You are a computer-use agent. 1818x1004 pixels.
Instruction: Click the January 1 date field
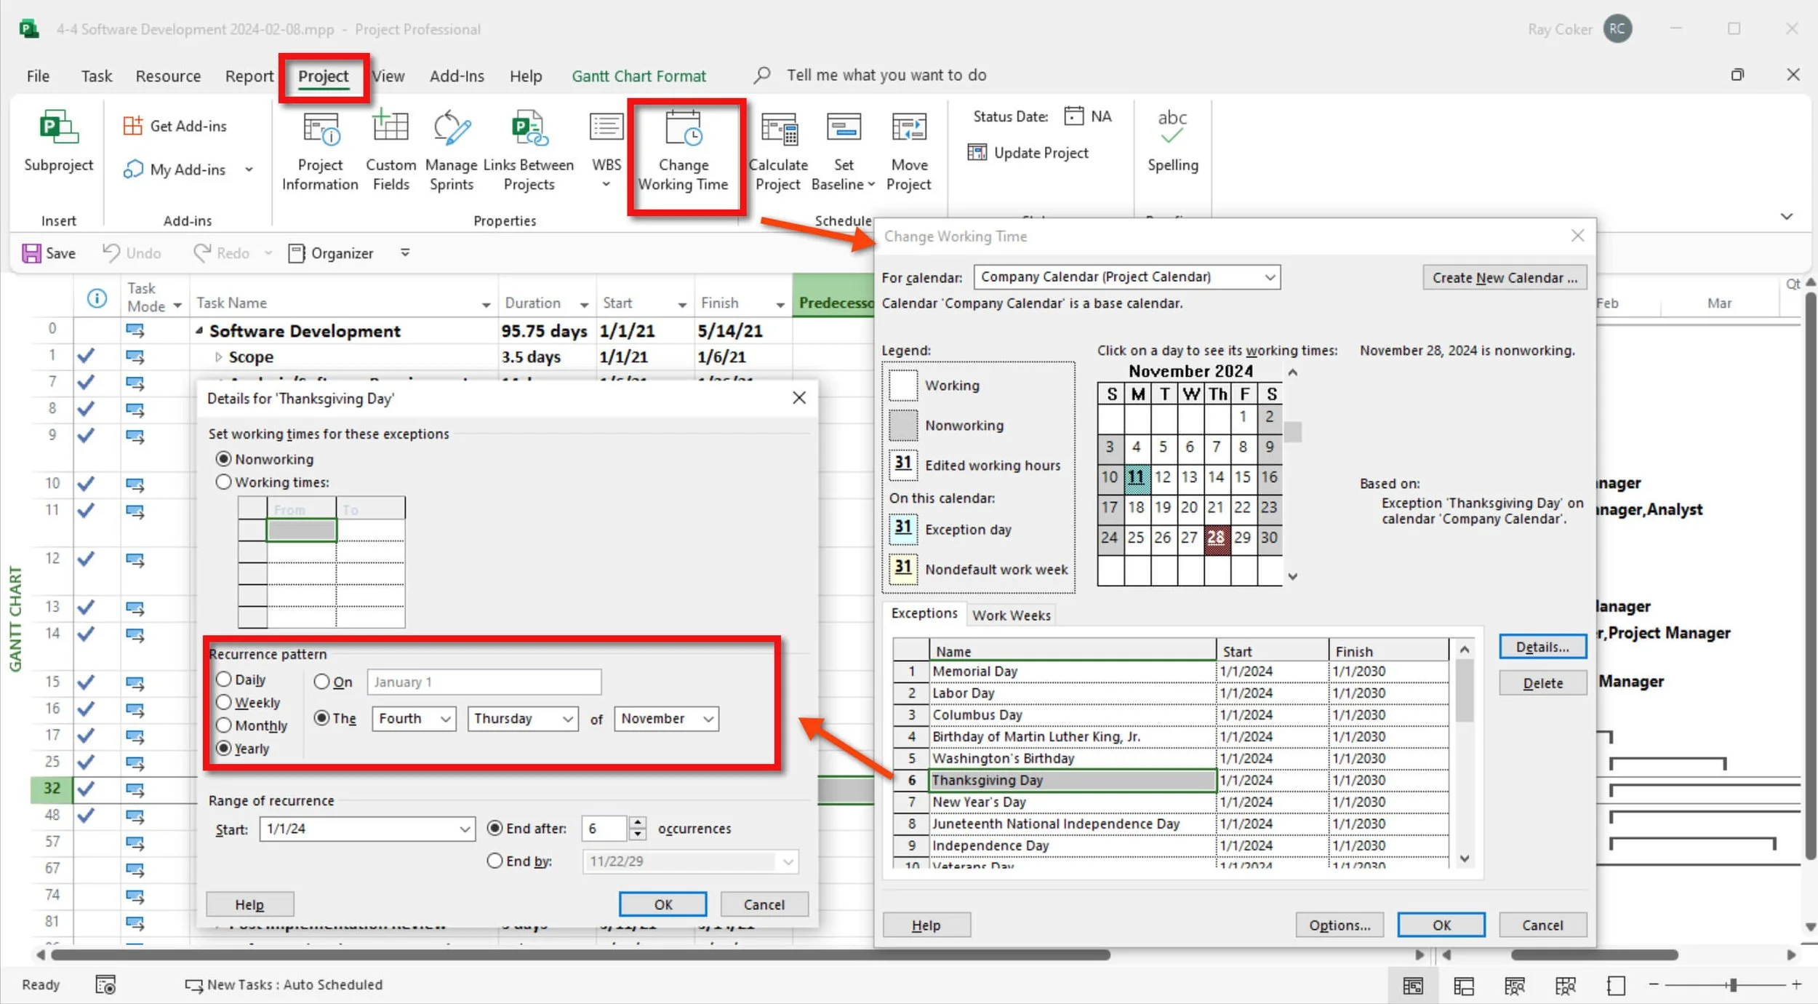[484, 682]
